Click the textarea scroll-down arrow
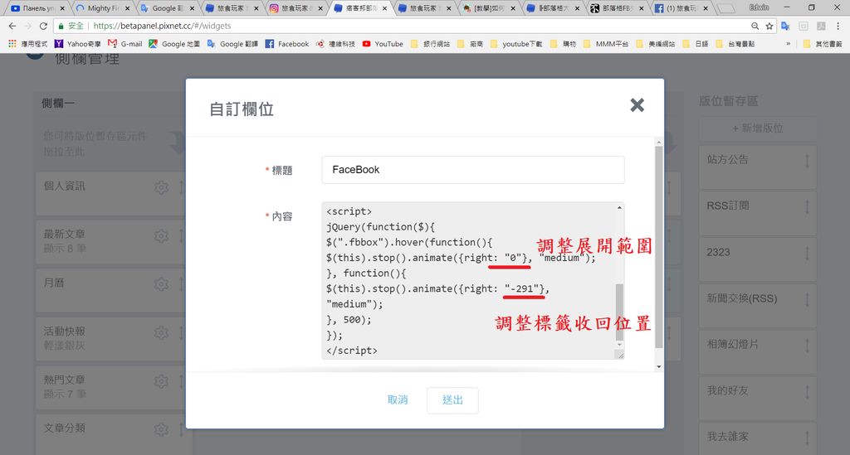Viewport: 850px width, 455px height. click(619, 345)
